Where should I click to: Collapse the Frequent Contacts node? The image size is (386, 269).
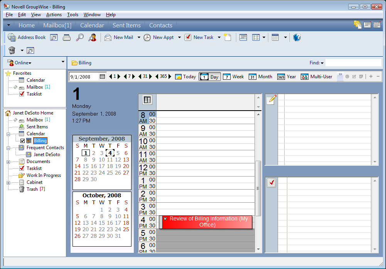8,148
